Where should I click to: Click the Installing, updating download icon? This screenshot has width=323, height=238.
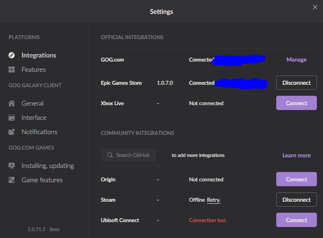pyautogui.click(x=11, y=166)
